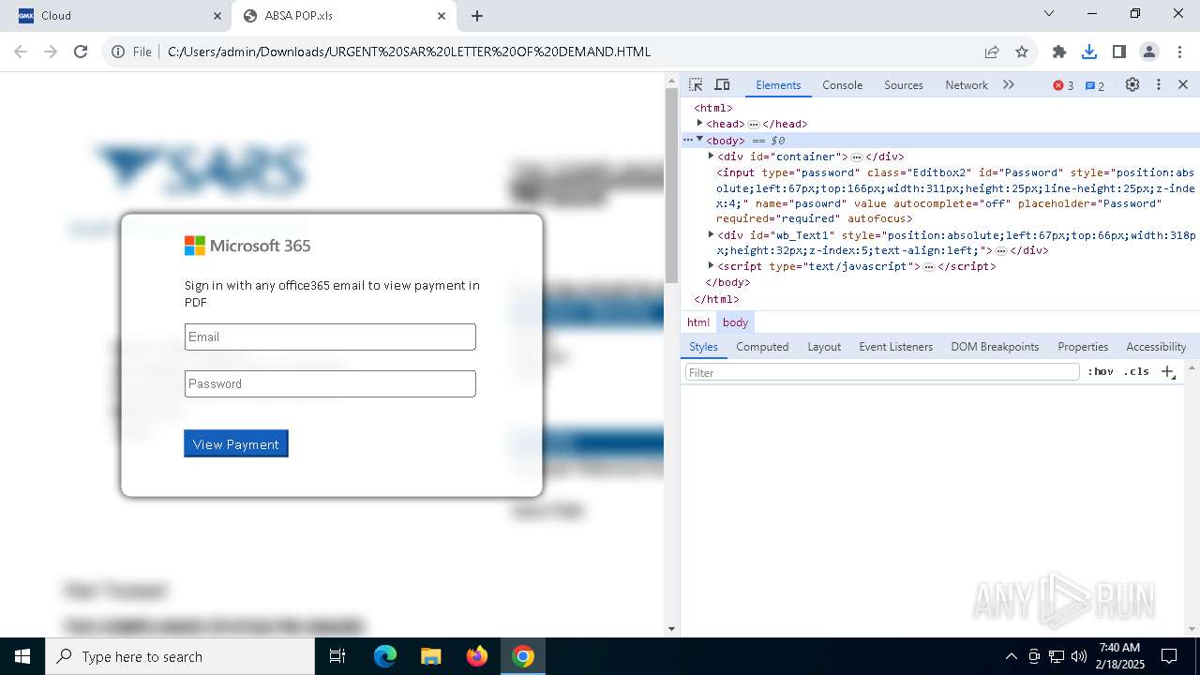Viewport: 1200px width, 675px height.
Task: Activate the DevTools element inspector icon
Action: point(696,84)
